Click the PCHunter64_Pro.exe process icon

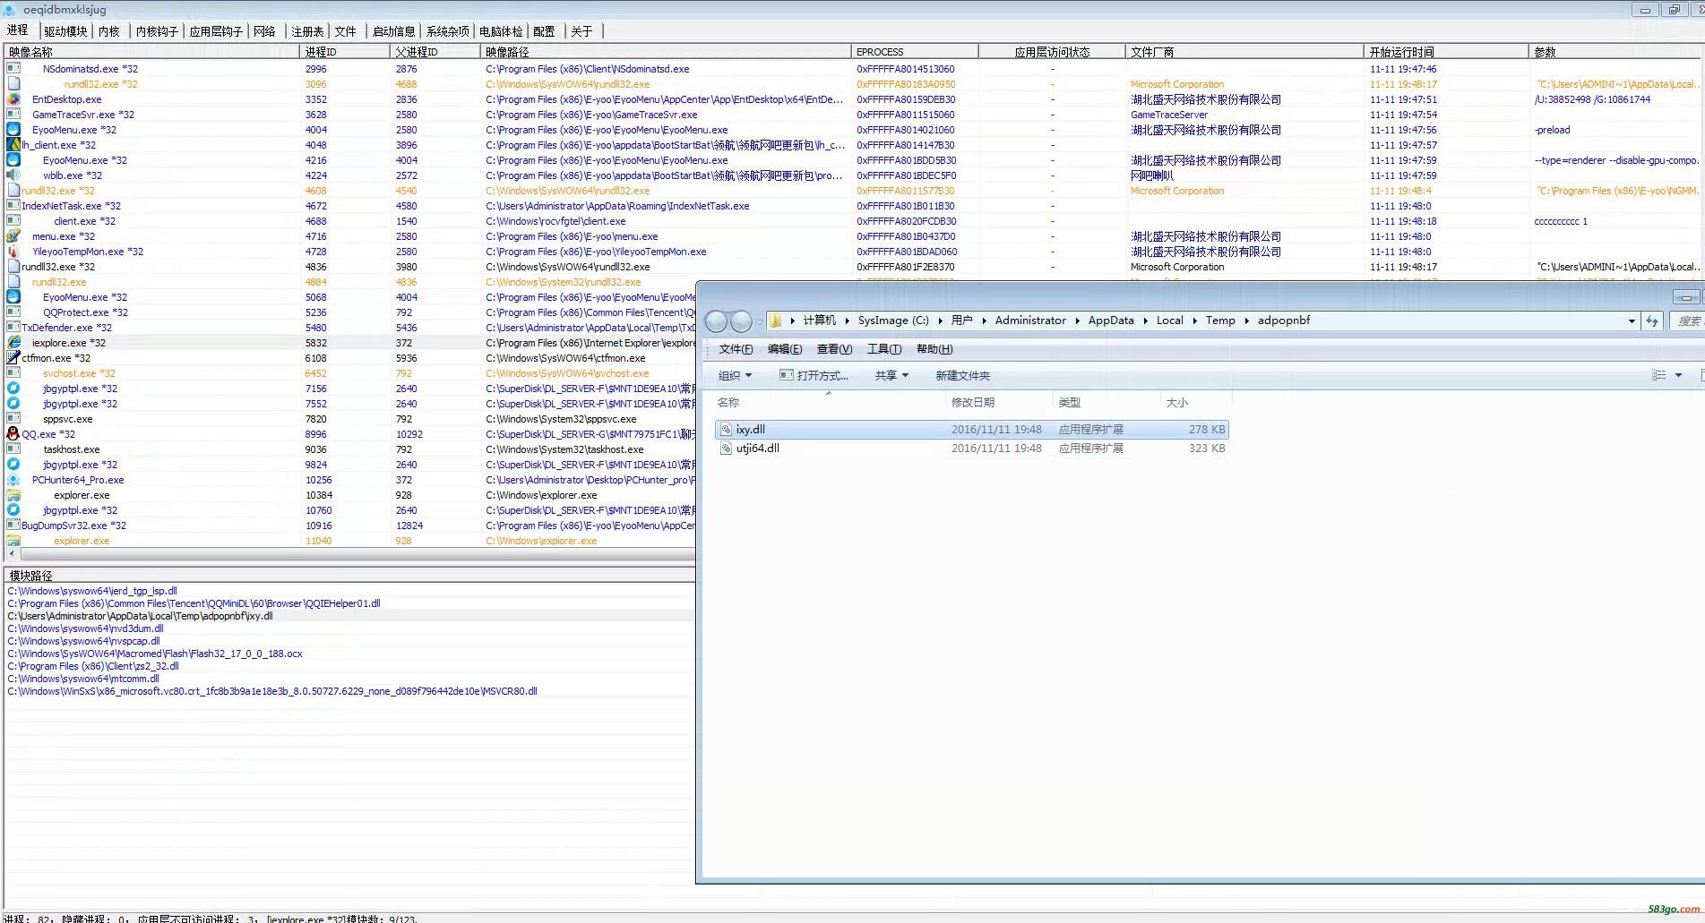click(13, 480)
